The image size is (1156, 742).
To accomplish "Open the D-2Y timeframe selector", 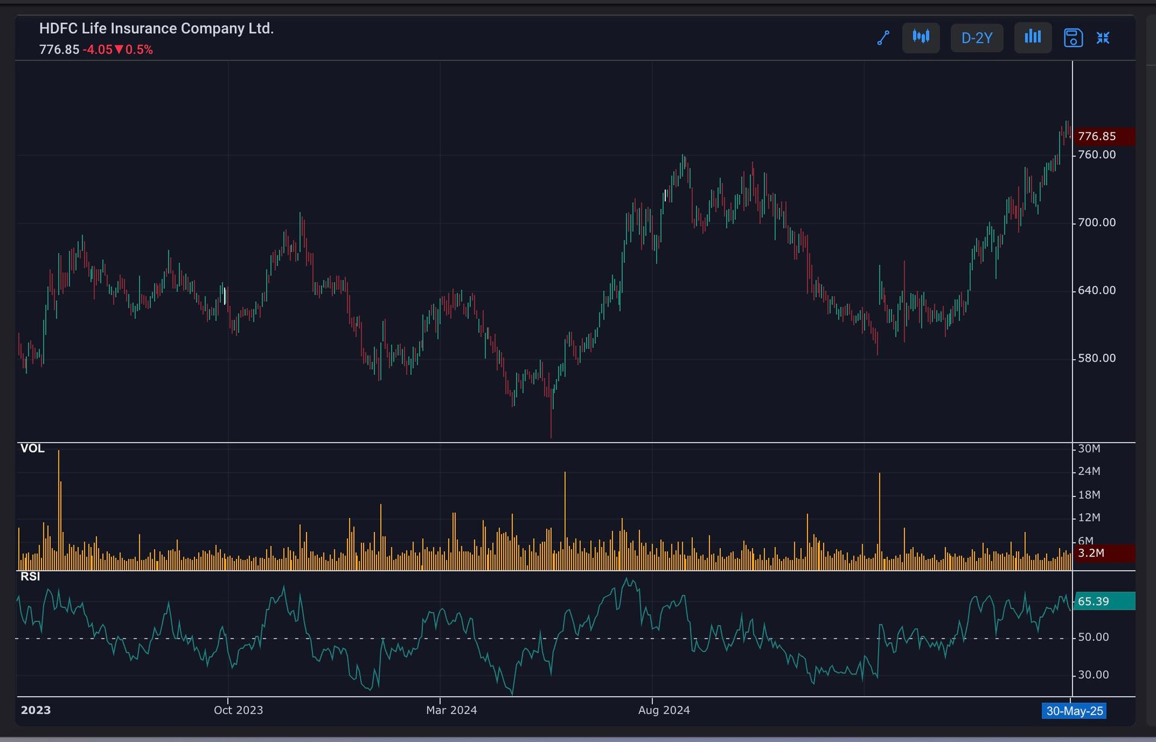I will (x=977, y=38).
